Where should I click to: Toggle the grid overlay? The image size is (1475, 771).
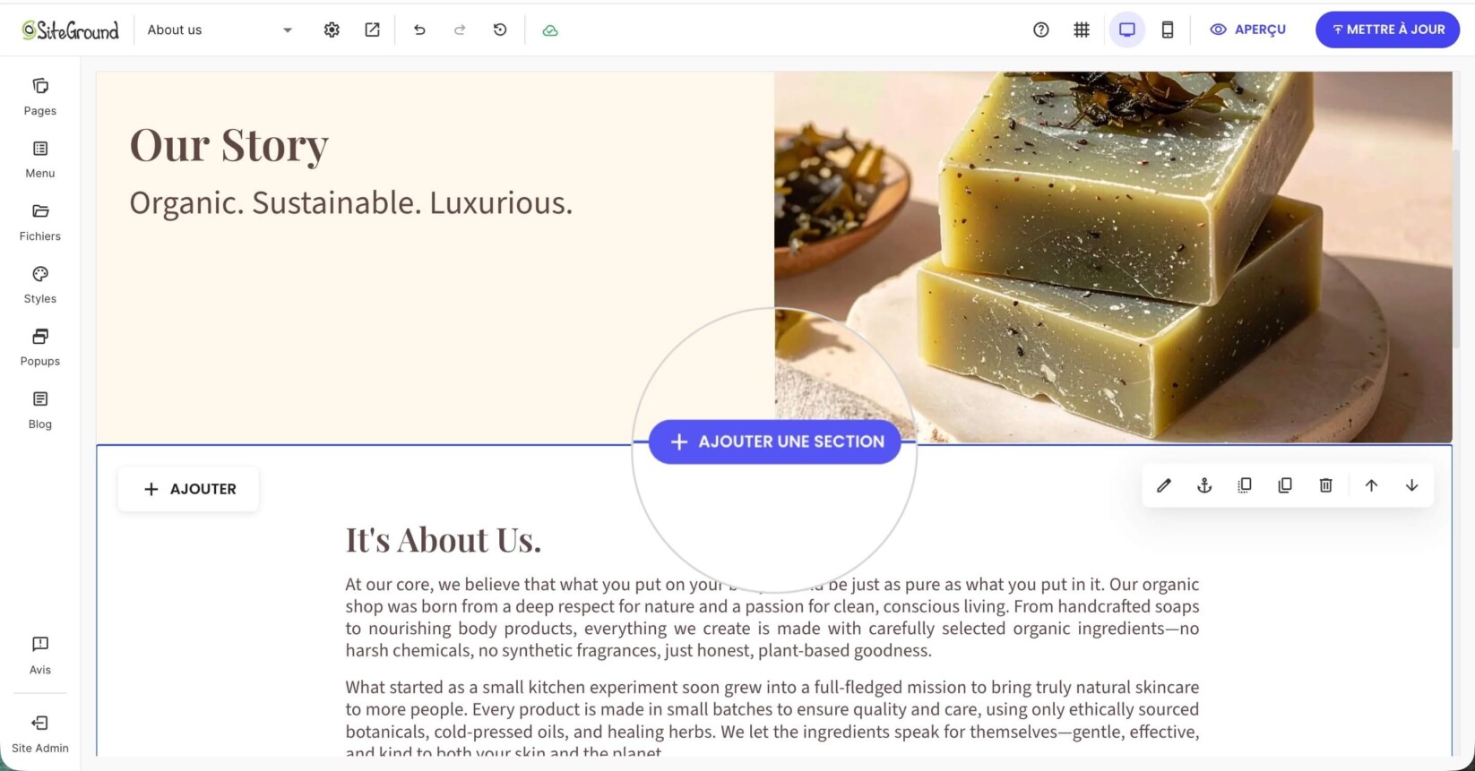pyautogui.click(x=1082, y=30)
